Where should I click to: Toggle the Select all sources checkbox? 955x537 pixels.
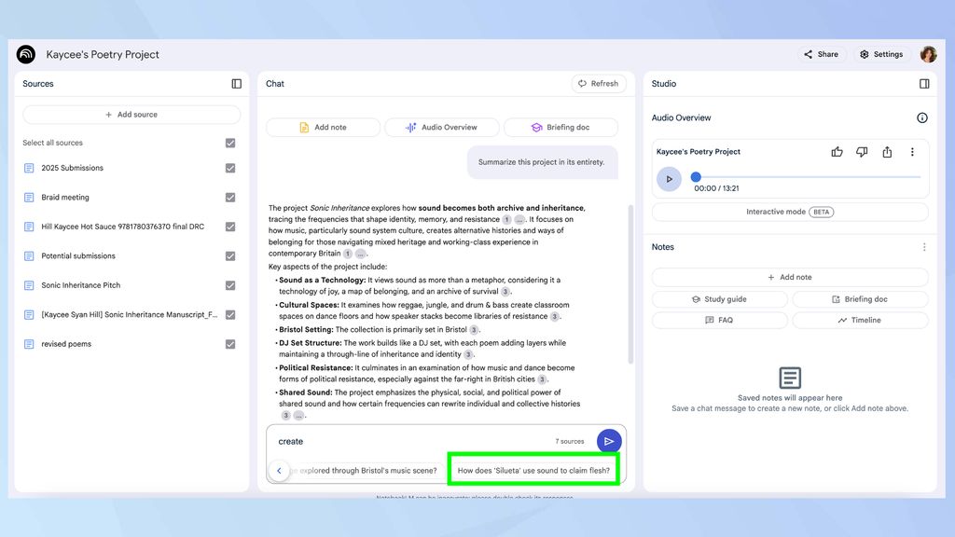pyautogui.click(x=230, y=143)
